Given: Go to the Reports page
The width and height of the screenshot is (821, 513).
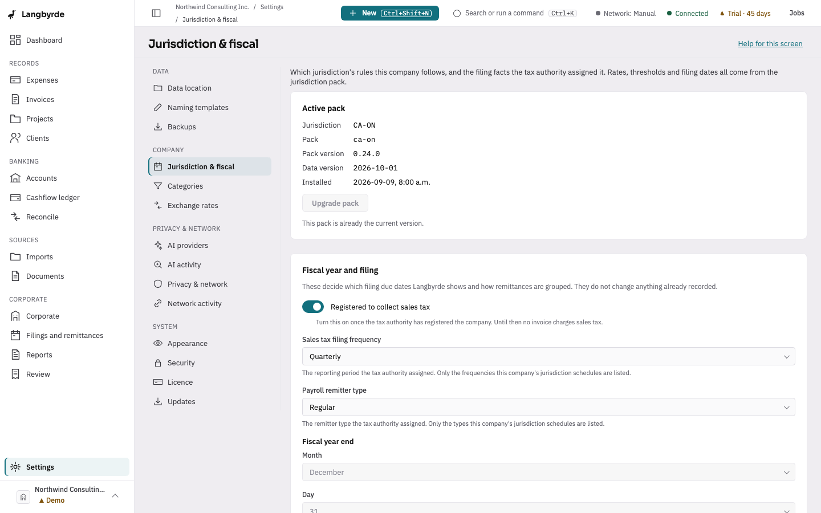Looking at the screenshot, I should click(67, 355).
